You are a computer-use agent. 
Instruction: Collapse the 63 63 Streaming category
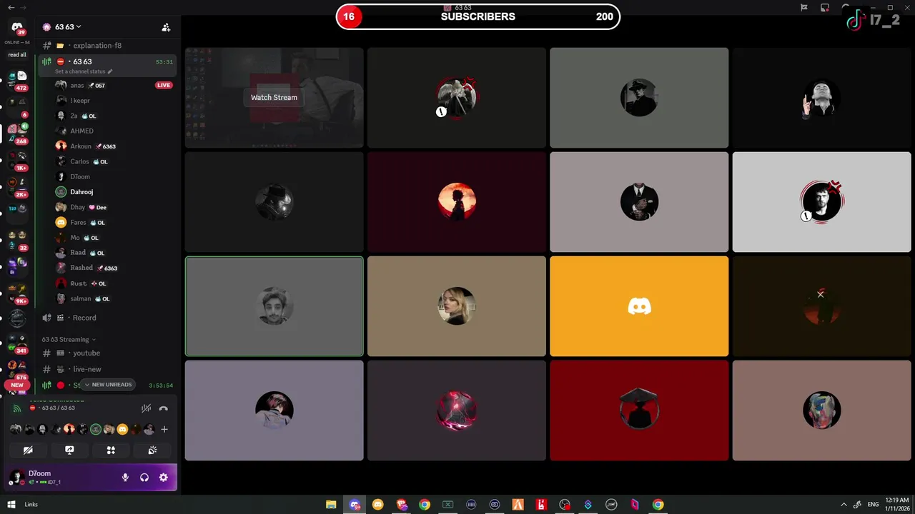69,340
